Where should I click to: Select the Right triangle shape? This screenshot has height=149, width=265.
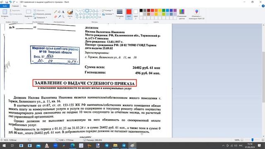pyautogui.click(x=77, y=14)
